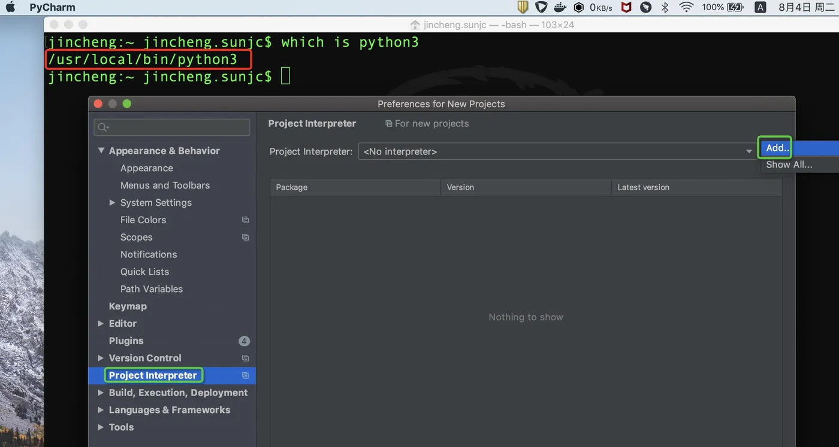
Task: Expand the Version Control section
Action: [x=101, y=358]
